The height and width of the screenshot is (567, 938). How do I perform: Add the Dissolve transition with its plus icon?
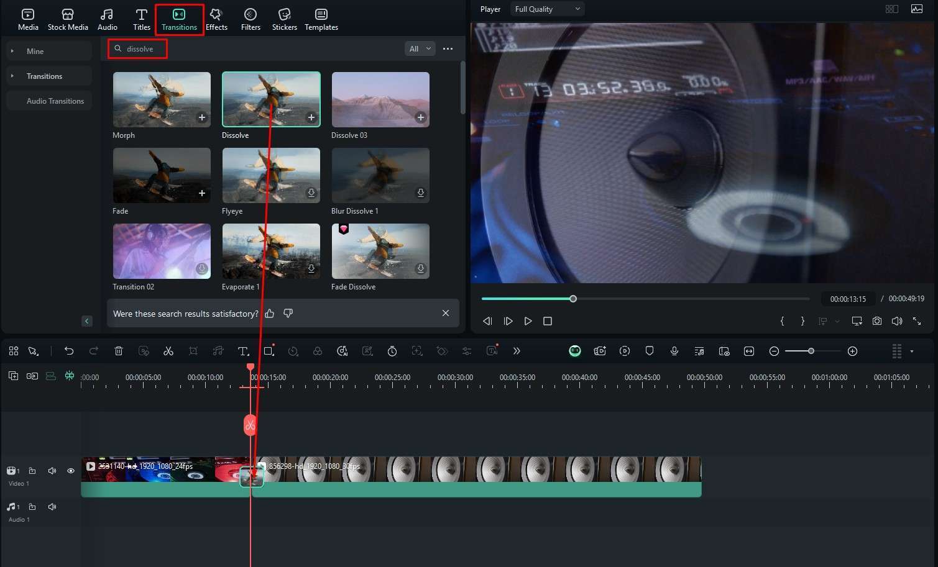pos(311,117)
